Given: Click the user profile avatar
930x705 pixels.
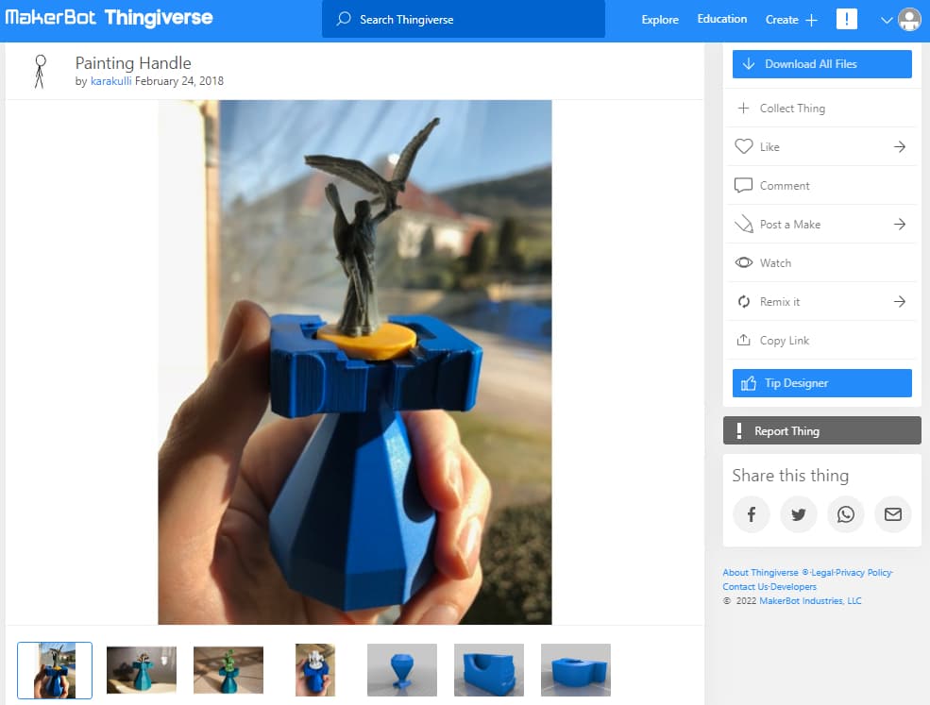Looking at the screenshot, I should click(909, 20).
